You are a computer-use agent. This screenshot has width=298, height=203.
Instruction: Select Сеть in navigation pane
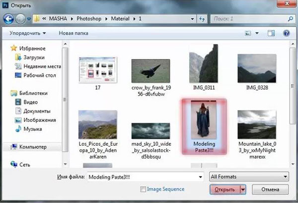click(25, 165)
